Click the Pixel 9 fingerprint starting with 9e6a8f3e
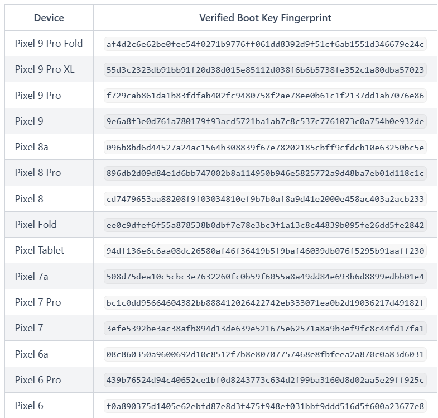Screen dimensions: 438x418 click(265, 121)
